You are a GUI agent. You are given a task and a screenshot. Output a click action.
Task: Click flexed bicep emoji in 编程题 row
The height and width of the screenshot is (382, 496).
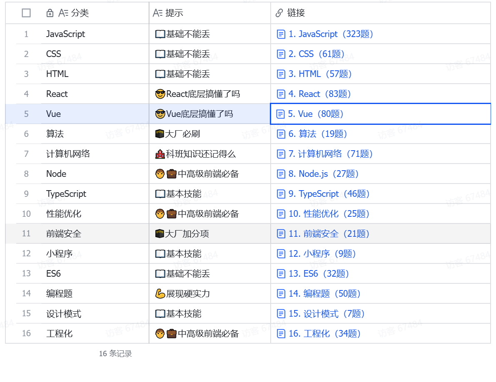[x=160, y=293]
